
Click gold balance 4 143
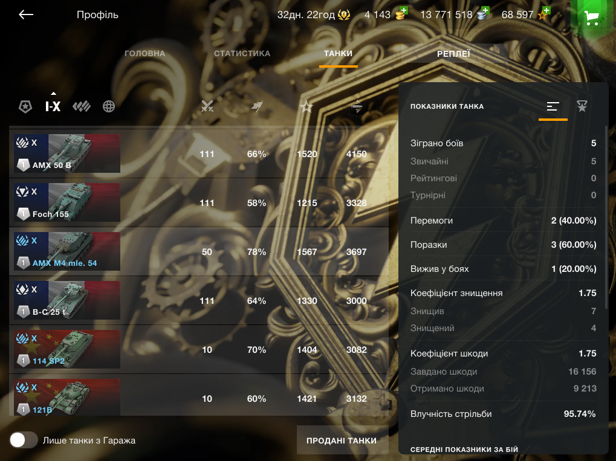[x=377, y=15]
